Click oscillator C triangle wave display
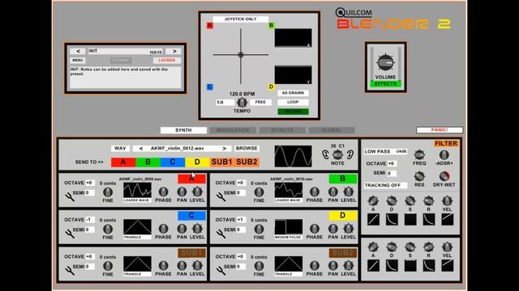The image size is (519, 291). tap(137, 227)
